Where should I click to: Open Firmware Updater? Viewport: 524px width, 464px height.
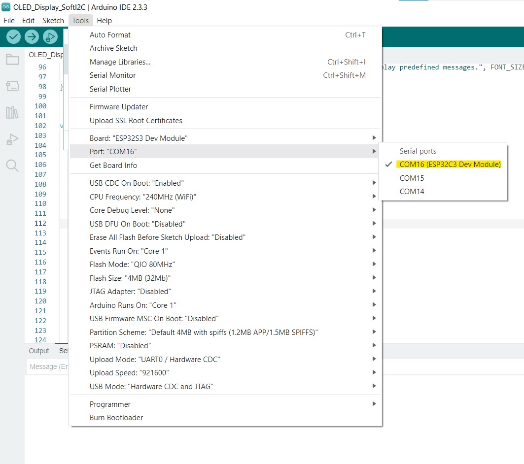(225, 107)
